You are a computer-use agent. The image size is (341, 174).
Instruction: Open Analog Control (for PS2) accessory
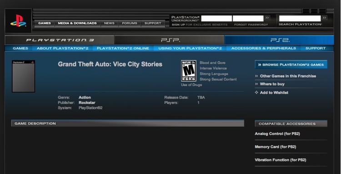(x=277, y=134)
